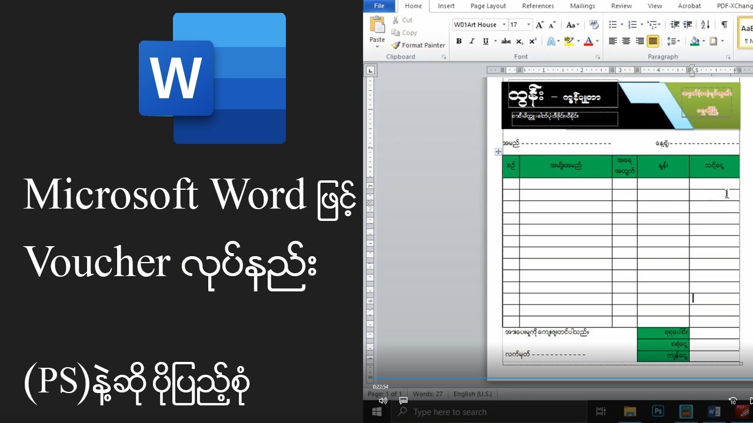Click Task View taskbar icon

(601, 412)
